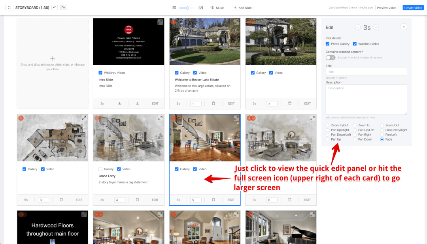Delete slide 2 using its trash icon

[x=290, y=103]
